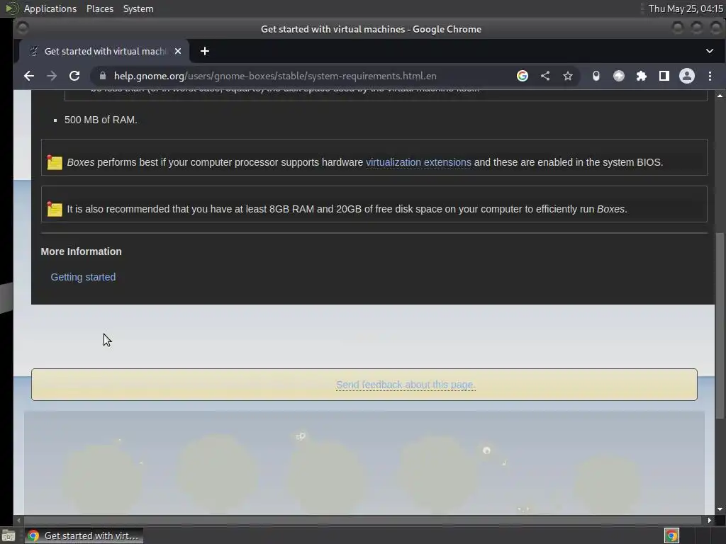Screen dimensions: 726x544
Task: Click the scroll up arrow
Action: tap(720, 96)
